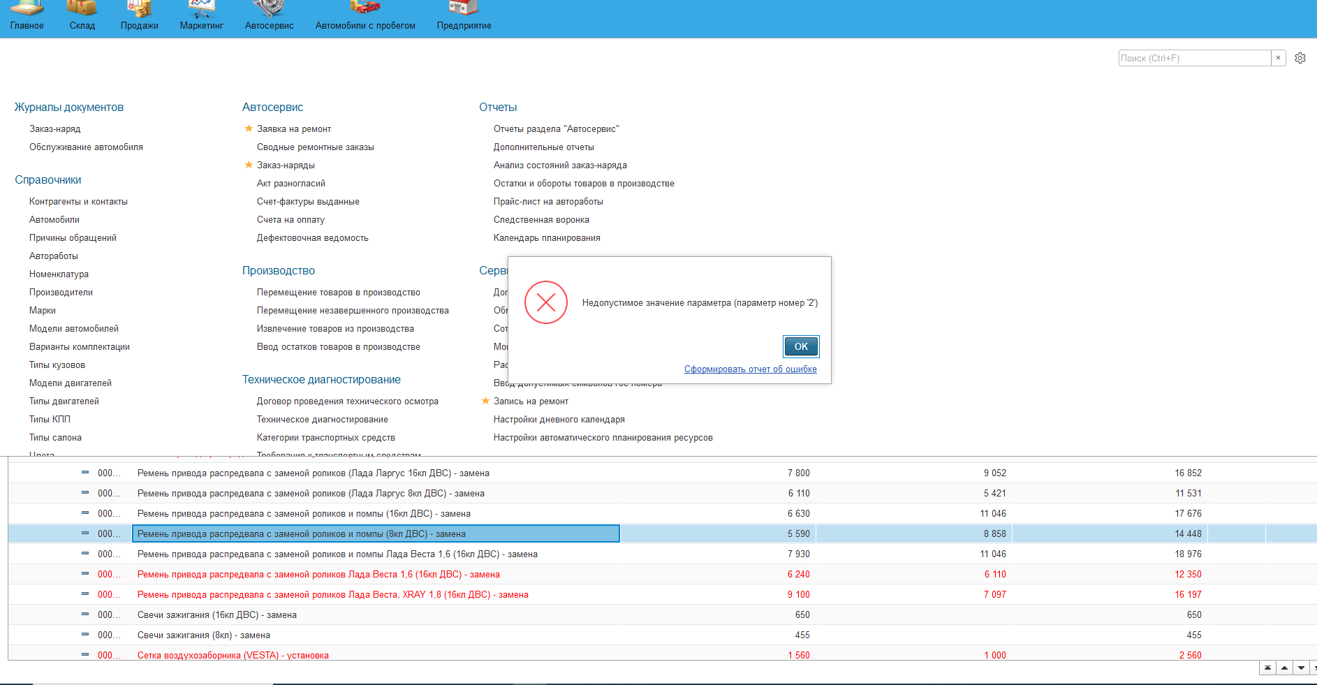Viewport: 1317px width, 685px height.
Task: Unstar the Запись на ремонт item
Action: click(x=485, y=401)
